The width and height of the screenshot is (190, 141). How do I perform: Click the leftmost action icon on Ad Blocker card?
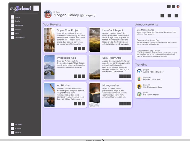(x=76, y=104)
